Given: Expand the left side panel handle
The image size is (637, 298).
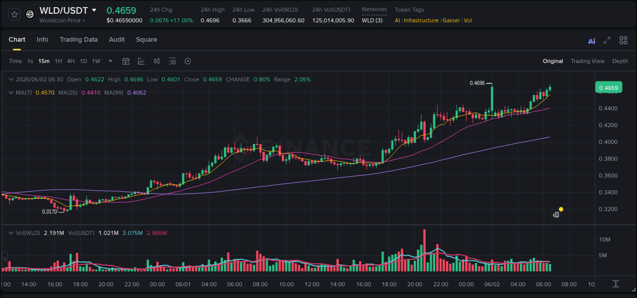Looking at the screenshot, I should tap(6, 259).
